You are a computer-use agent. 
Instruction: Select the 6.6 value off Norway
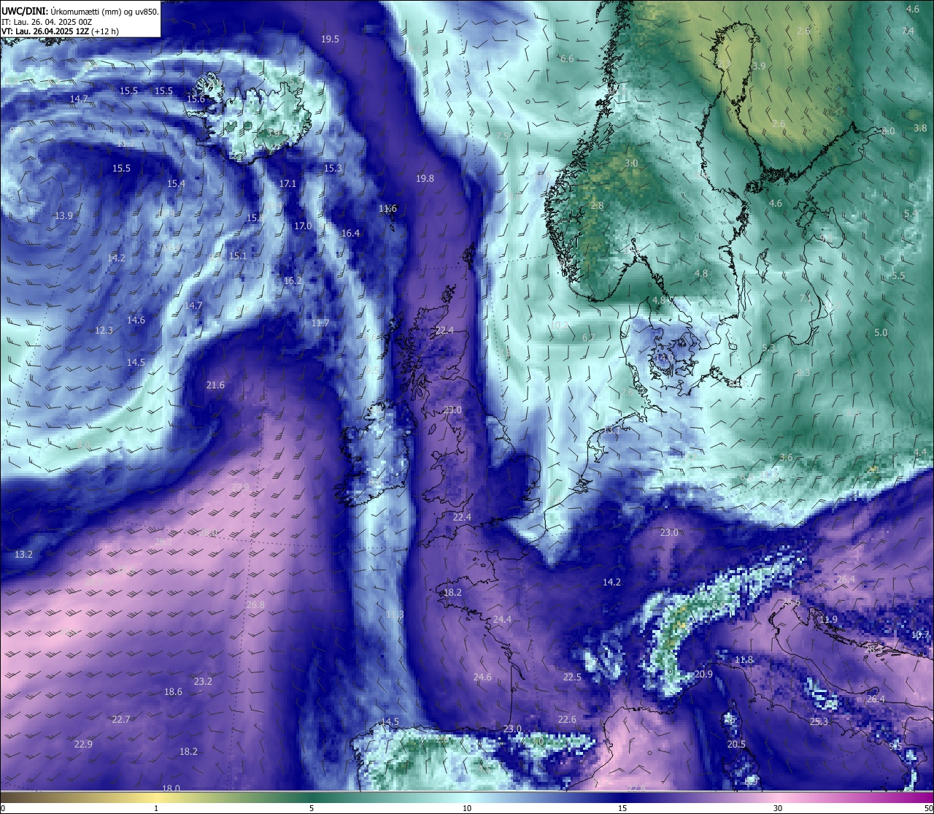tap(566, 58)
